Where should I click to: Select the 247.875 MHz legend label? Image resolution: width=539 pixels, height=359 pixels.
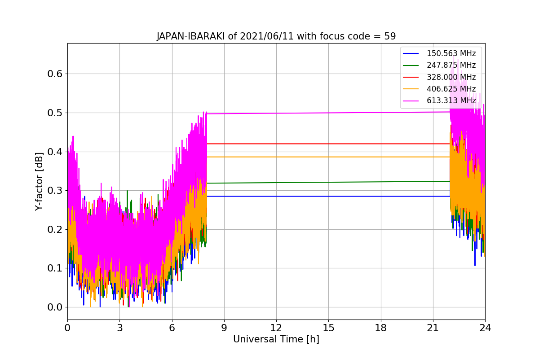coord(451,65)
